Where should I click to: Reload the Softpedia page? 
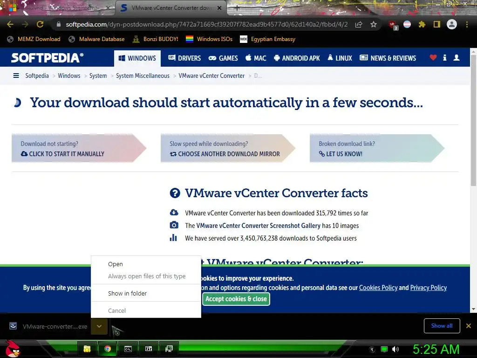click(40, 24)
